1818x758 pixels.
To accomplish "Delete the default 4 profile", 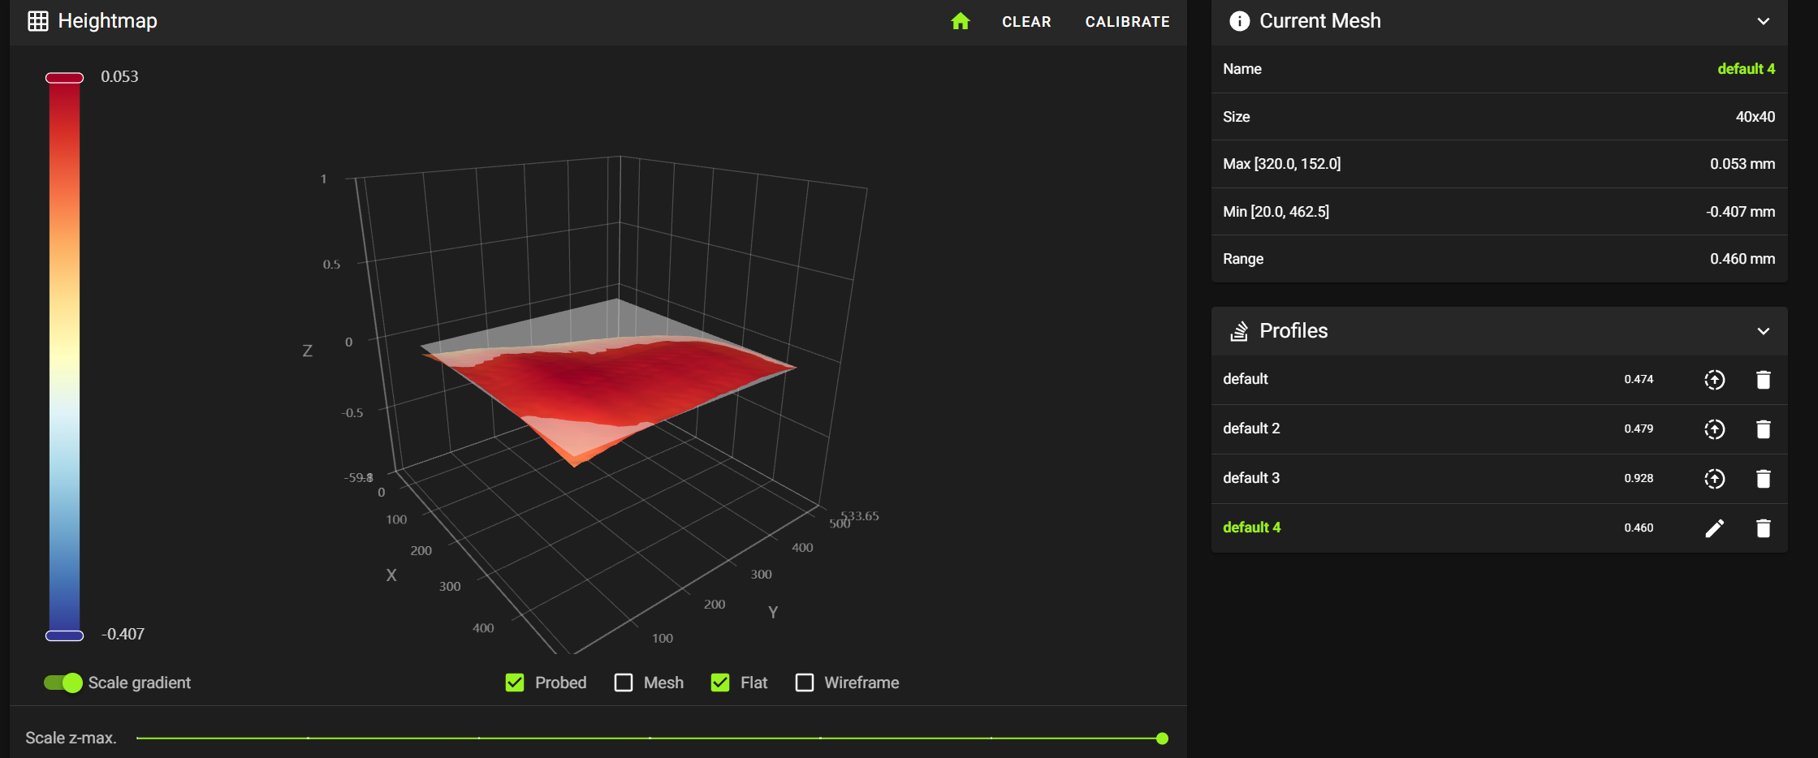I will pyautogui.click(x=1763, y=528).
